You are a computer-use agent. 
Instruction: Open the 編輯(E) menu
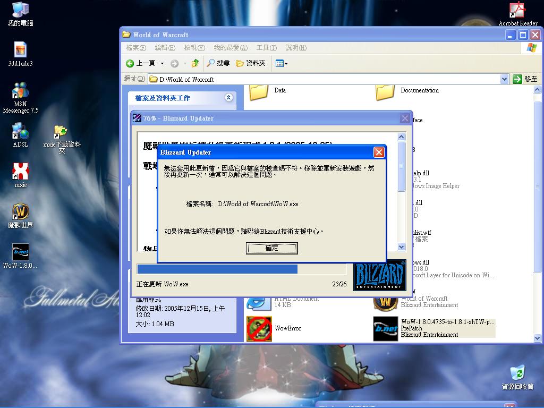pyautogui.click(x=165, y=47)
